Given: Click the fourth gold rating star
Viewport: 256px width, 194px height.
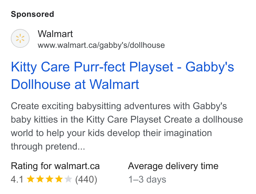Looking at the screenshot, I should (59, 179).
